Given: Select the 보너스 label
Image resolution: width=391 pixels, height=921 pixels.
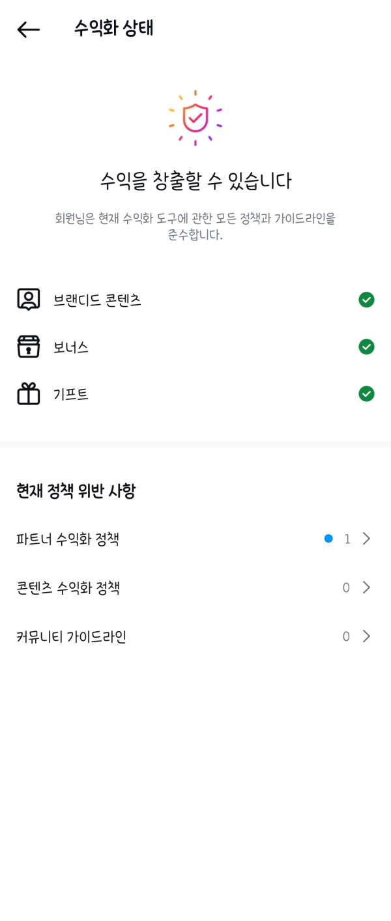Looking at the screenshot, I should 71,348.
